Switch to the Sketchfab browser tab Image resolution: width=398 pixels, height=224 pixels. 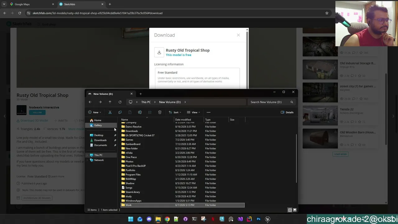pyautogui.click(x=81, y=4)
